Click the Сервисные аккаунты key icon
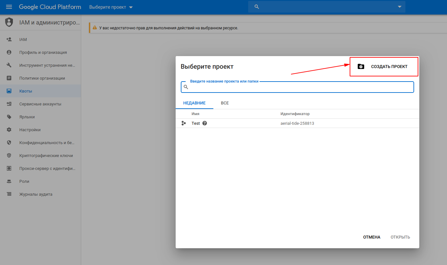 point(9,104)
